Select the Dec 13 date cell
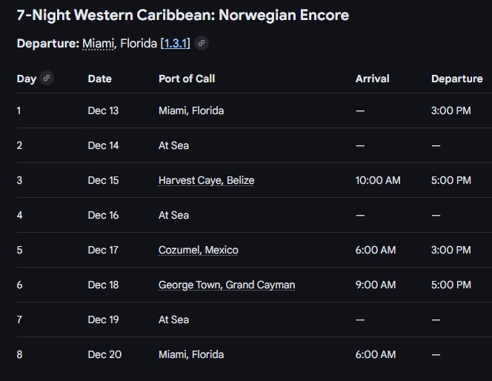492x381 pixels. pyautogui.click(x=103, y=110)
